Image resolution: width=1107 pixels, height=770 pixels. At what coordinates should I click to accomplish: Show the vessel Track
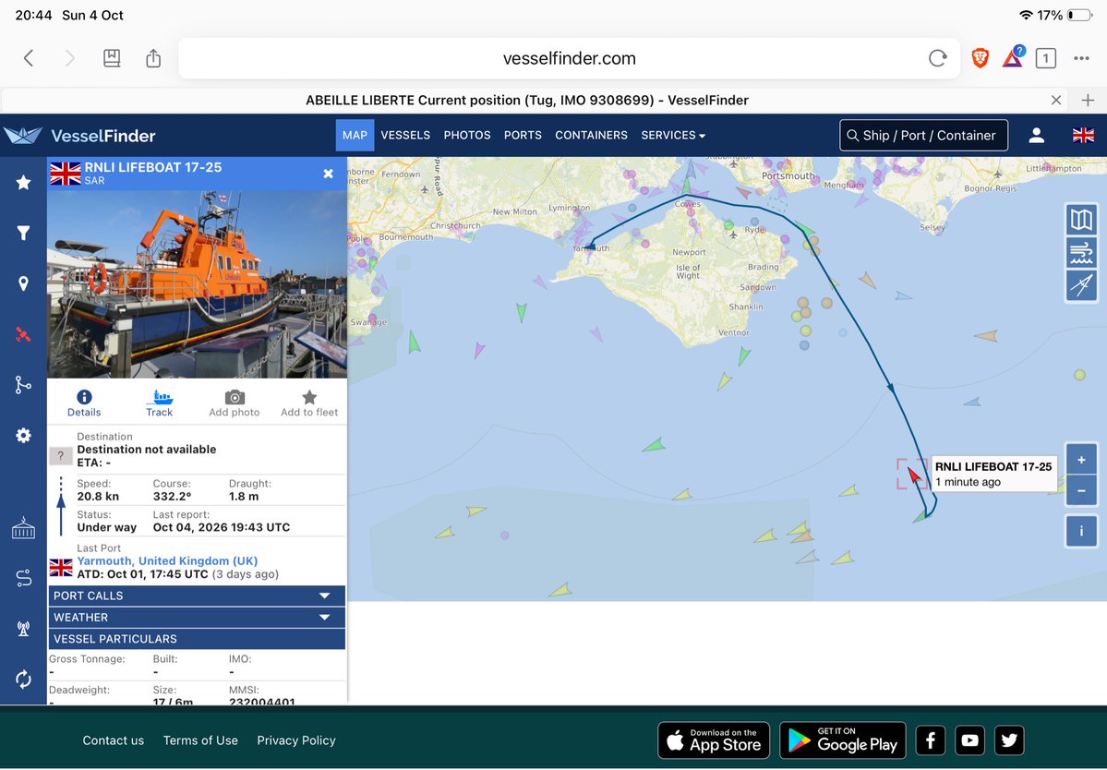tap(160, 403)
